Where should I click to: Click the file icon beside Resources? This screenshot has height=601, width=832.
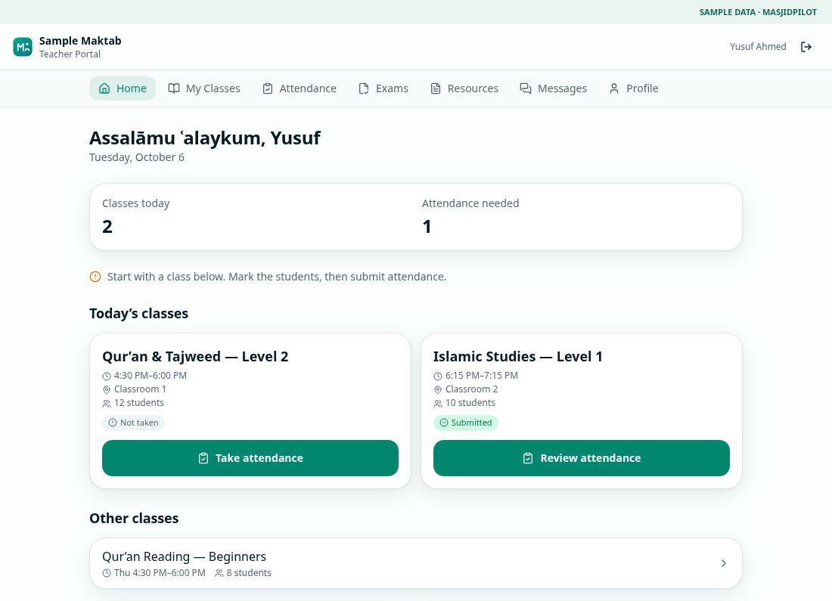point(435,88)
